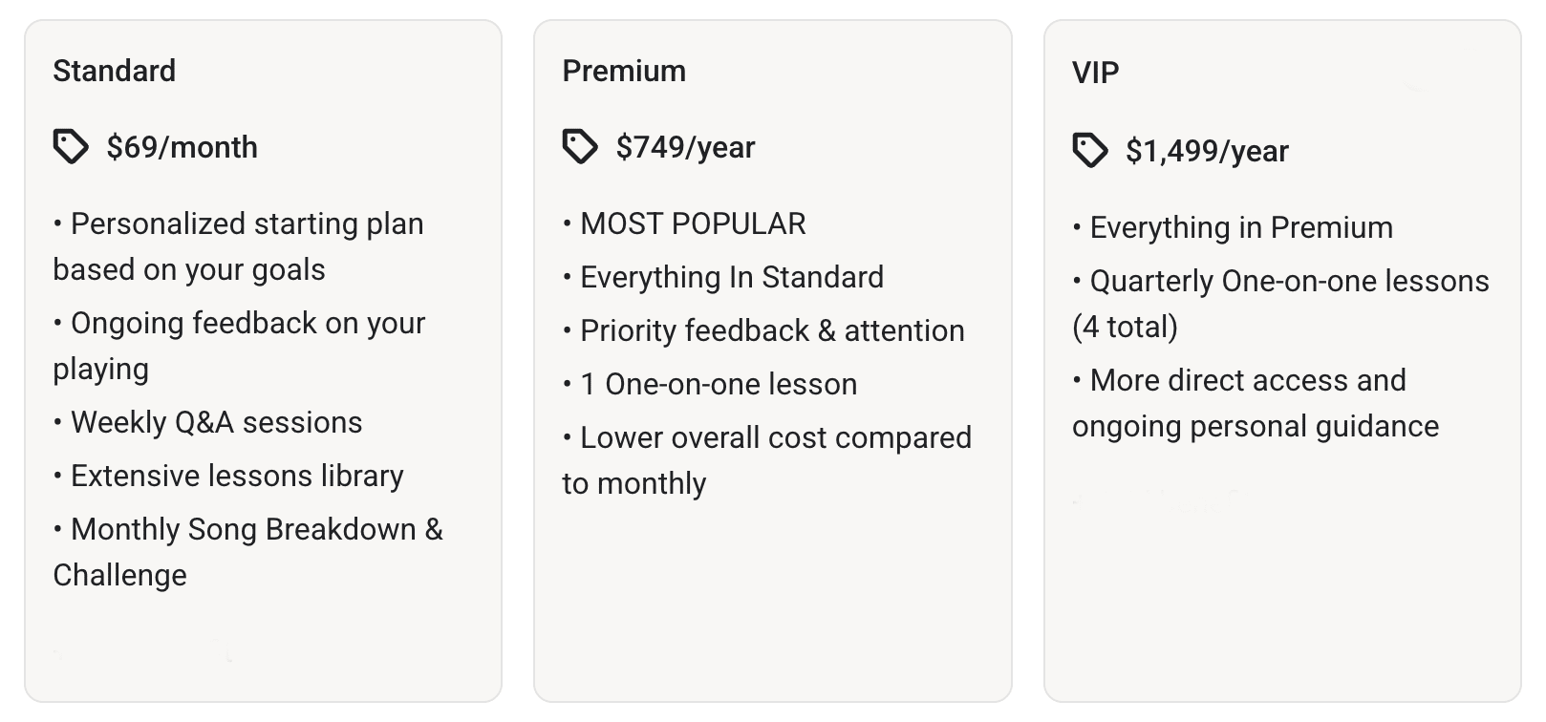Screen dimensions: 1546x722
Task: Click the price tag icon beside $1,499/year
Action: [1090, 151]
